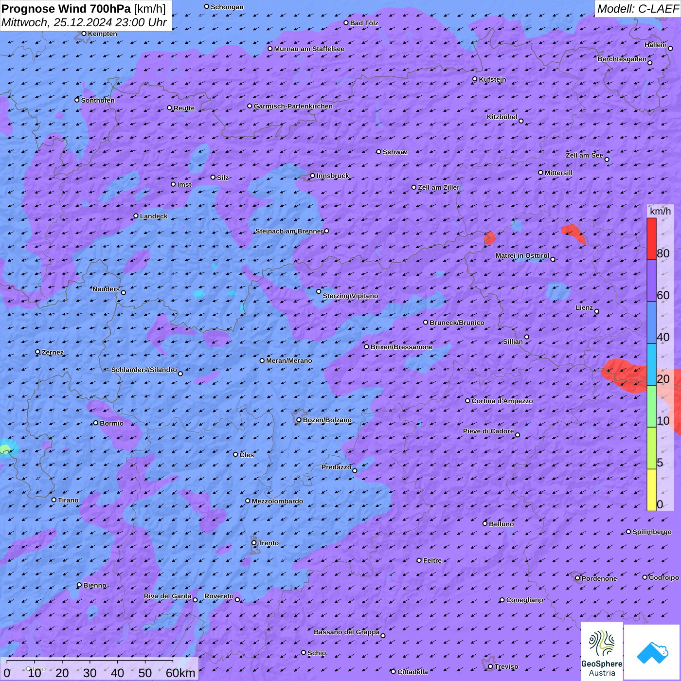Click the 'Brixen/Bressanone' label

pyautogui.click(x=401, y=347)
